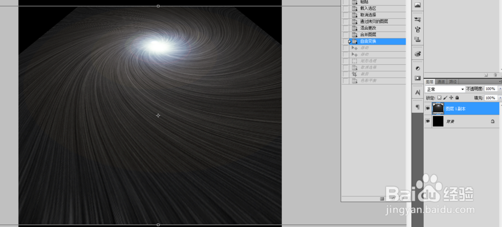
Task: Click the 填充 100% value field
Action: tap(490, 98)
